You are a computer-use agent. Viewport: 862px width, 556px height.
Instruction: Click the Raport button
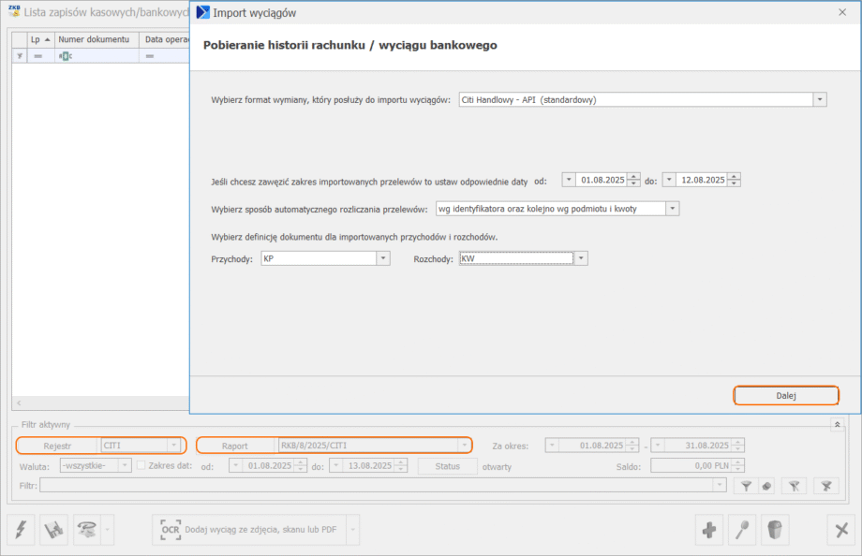[x=234, y=446]
